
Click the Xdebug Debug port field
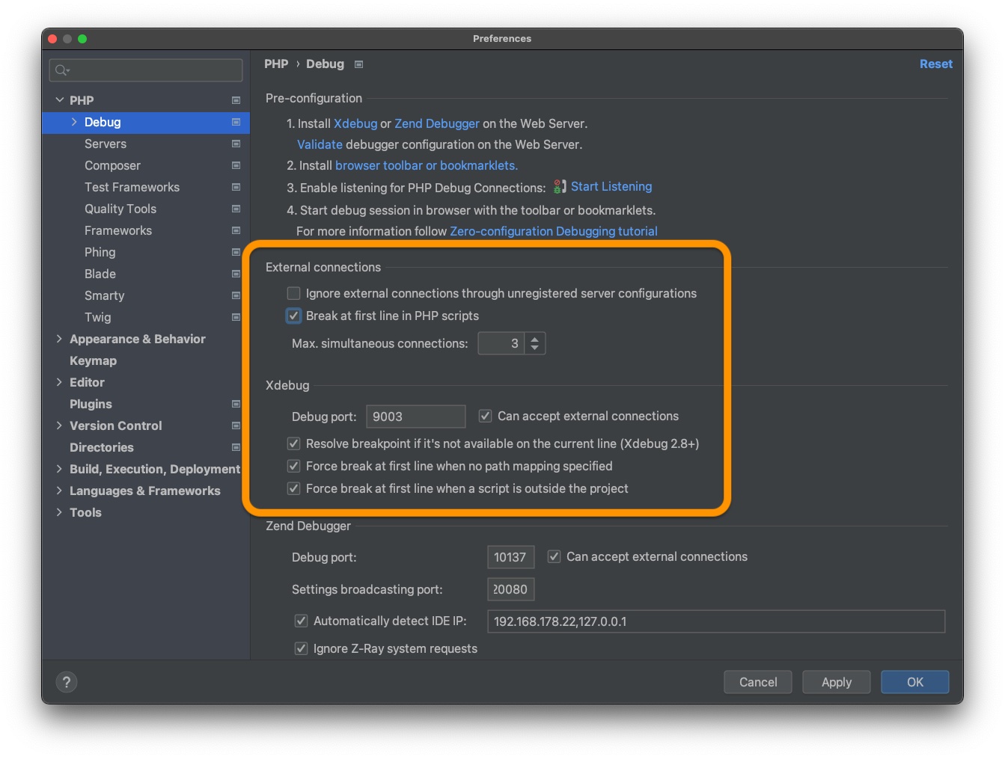point(416,417)
